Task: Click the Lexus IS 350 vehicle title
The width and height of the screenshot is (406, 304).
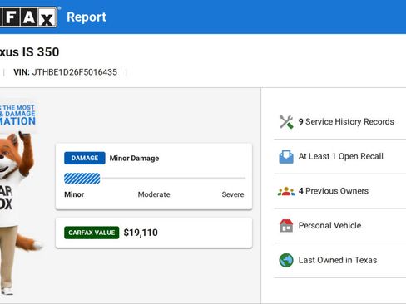Action: point(29,52)
